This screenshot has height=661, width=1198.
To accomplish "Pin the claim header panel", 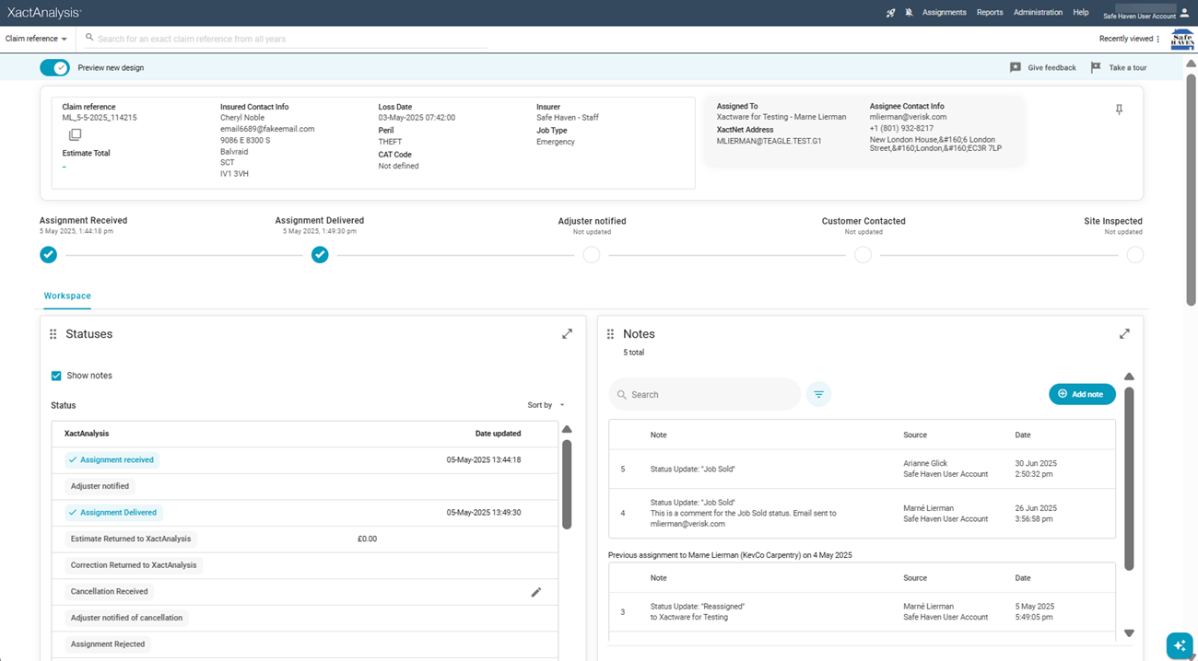I will (1119, 110).
